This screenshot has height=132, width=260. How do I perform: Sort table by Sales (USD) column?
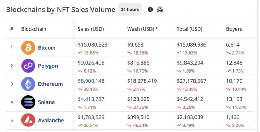coord(91,29)
